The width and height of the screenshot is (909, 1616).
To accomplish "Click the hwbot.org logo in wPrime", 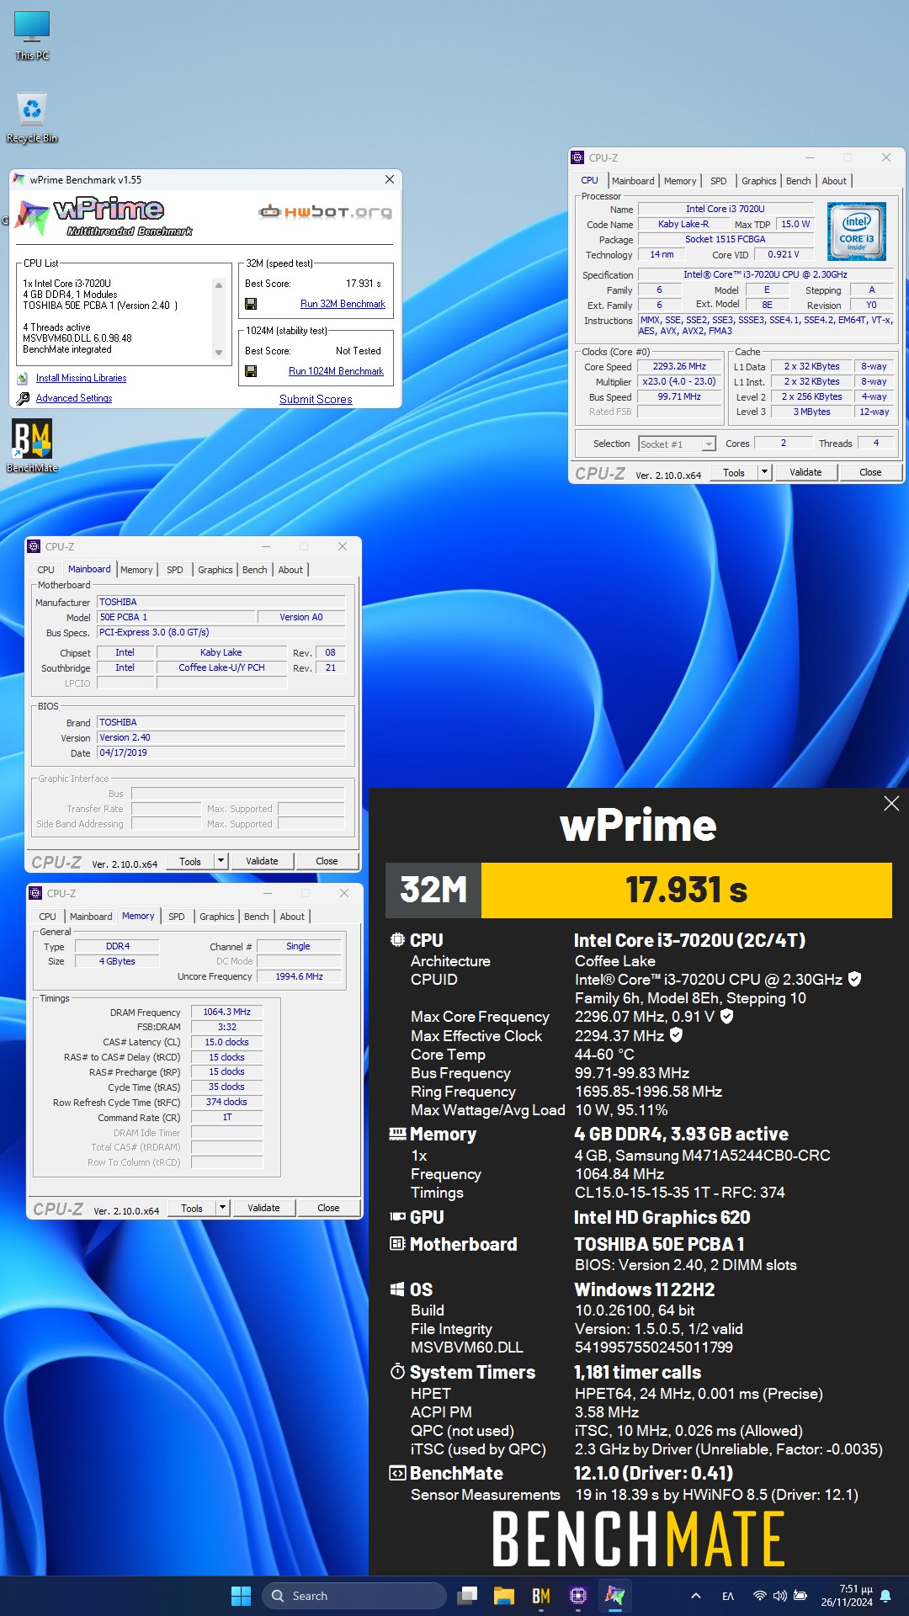I will 325,212.
